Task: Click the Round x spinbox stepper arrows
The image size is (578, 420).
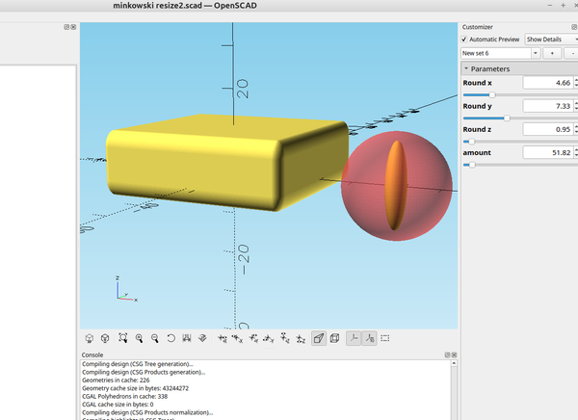Action: 576,83
